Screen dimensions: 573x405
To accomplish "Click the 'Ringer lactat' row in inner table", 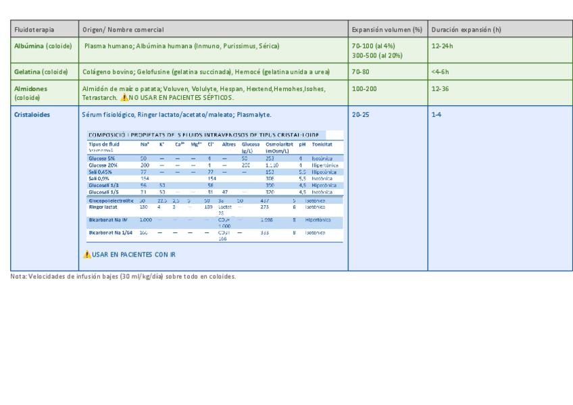I will (103, 207).
